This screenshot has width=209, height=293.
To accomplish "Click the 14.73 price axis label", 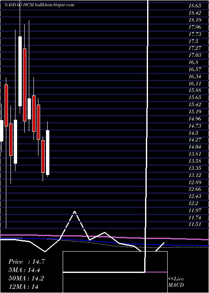I will coord(195,126).
